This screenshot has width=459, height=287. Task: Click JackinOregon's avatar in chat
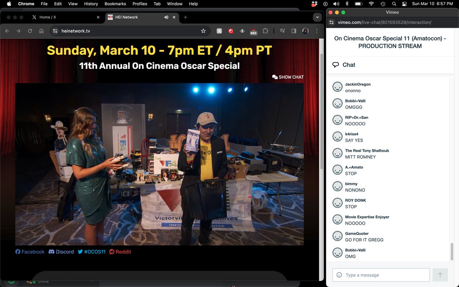(x=337, y=87)
